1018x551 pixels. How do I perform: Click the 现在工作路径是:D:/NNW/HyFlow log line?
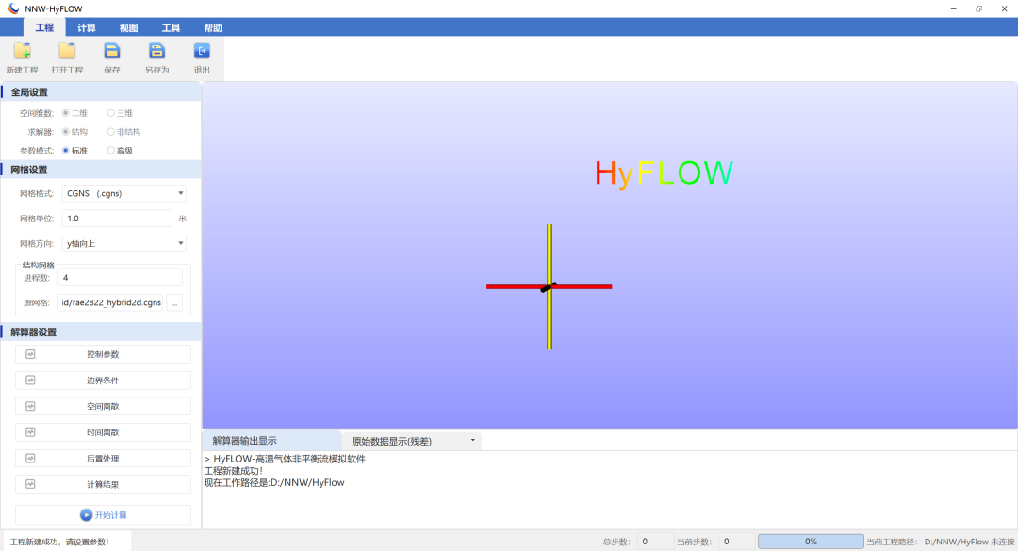tap(274, 483)
